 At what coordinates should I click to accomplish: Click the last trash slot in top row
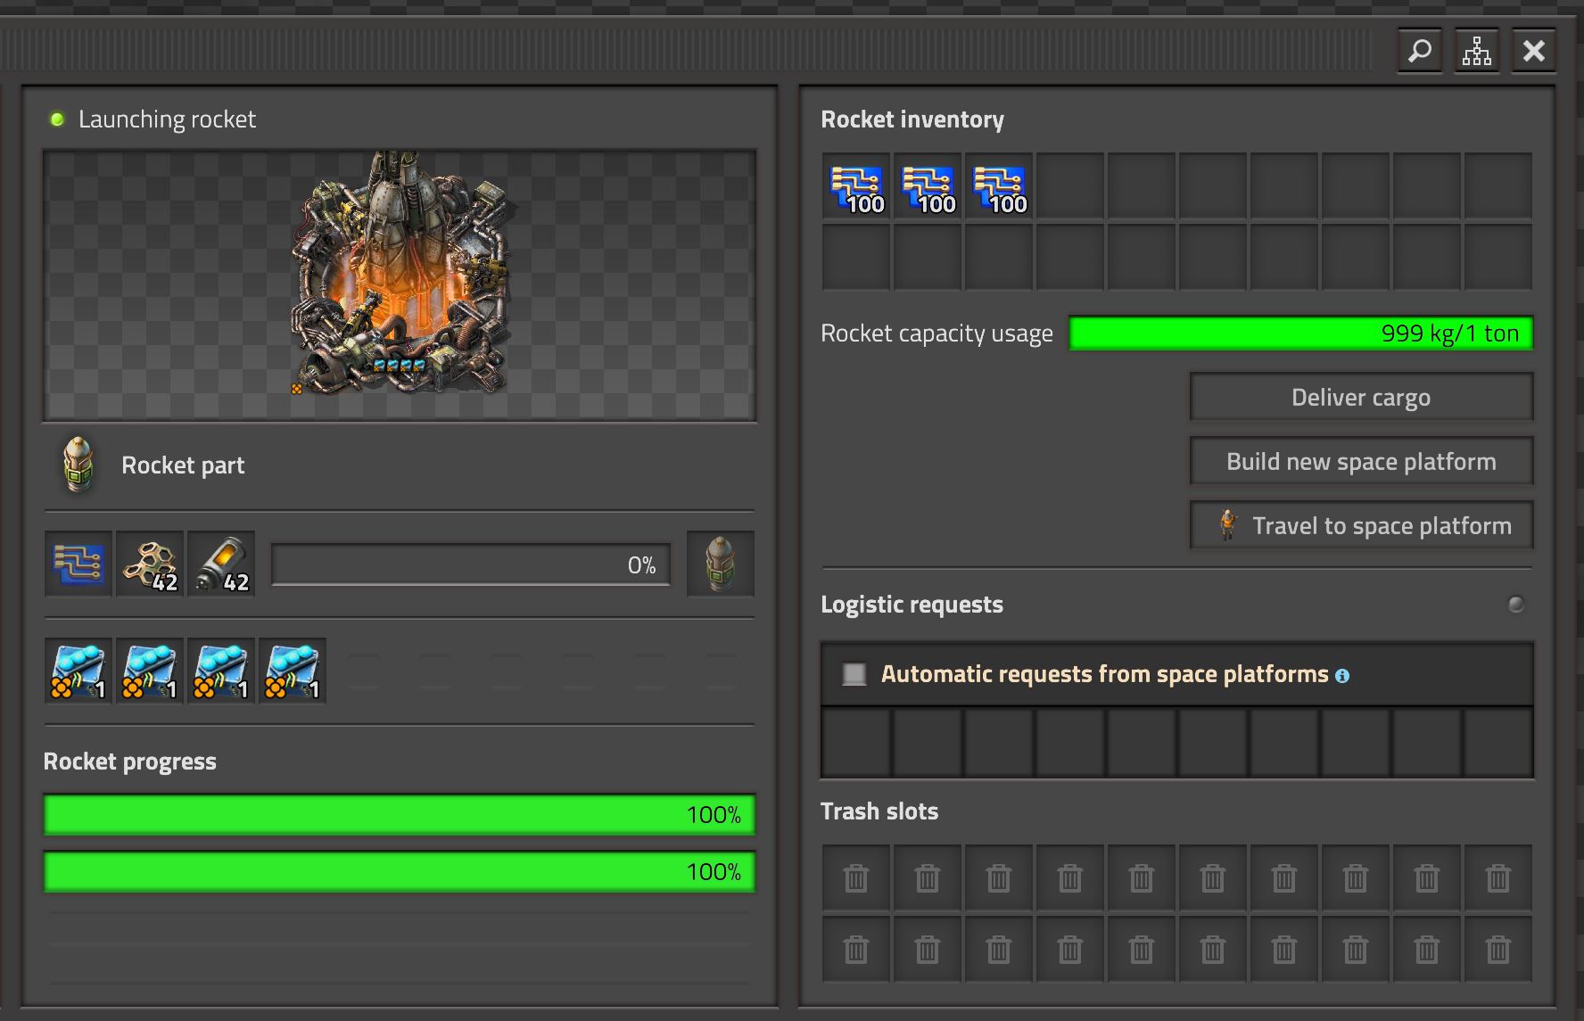pyautogui.click(x=1498, y=878)
